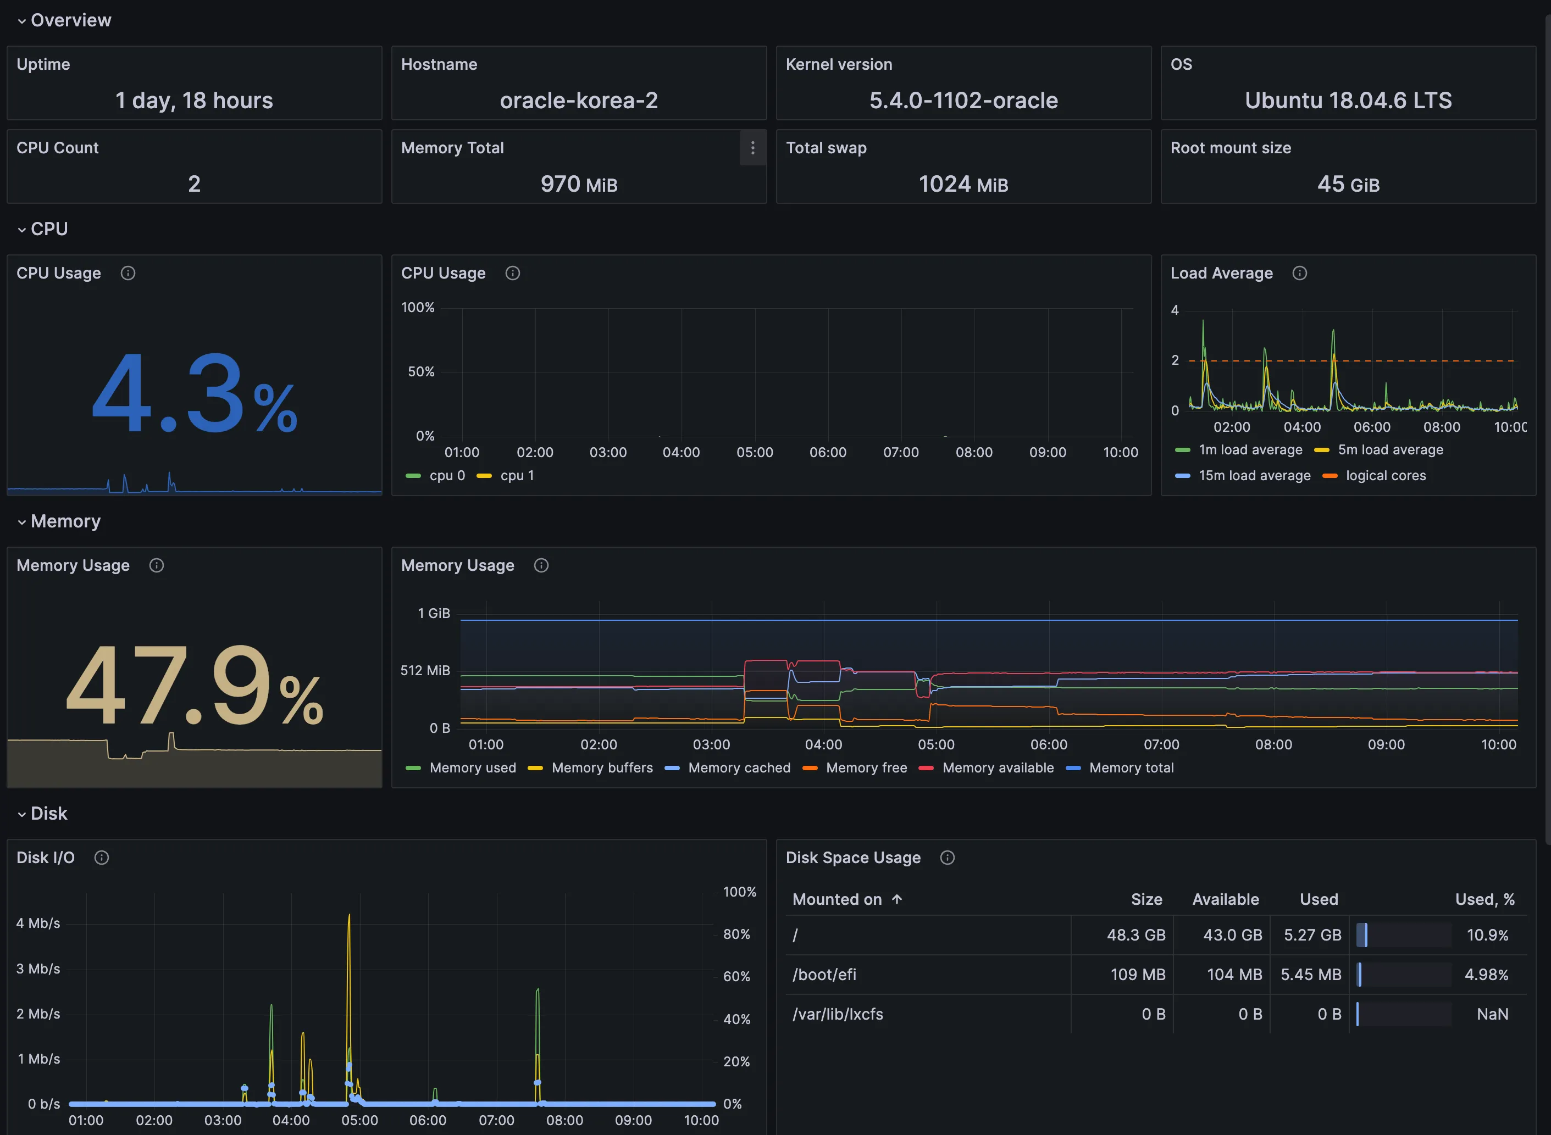Click info icon on CPU Usage graph panel
This screenshot has height=1135, width=1551.
point(513,274)
